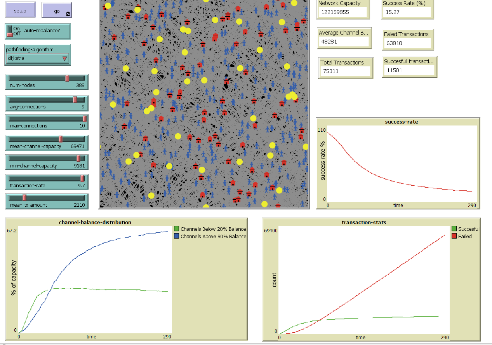The height and width of the screenshot is (345, 492).
Task: Click the avg-connections slider handle
Action: [75, 100]
